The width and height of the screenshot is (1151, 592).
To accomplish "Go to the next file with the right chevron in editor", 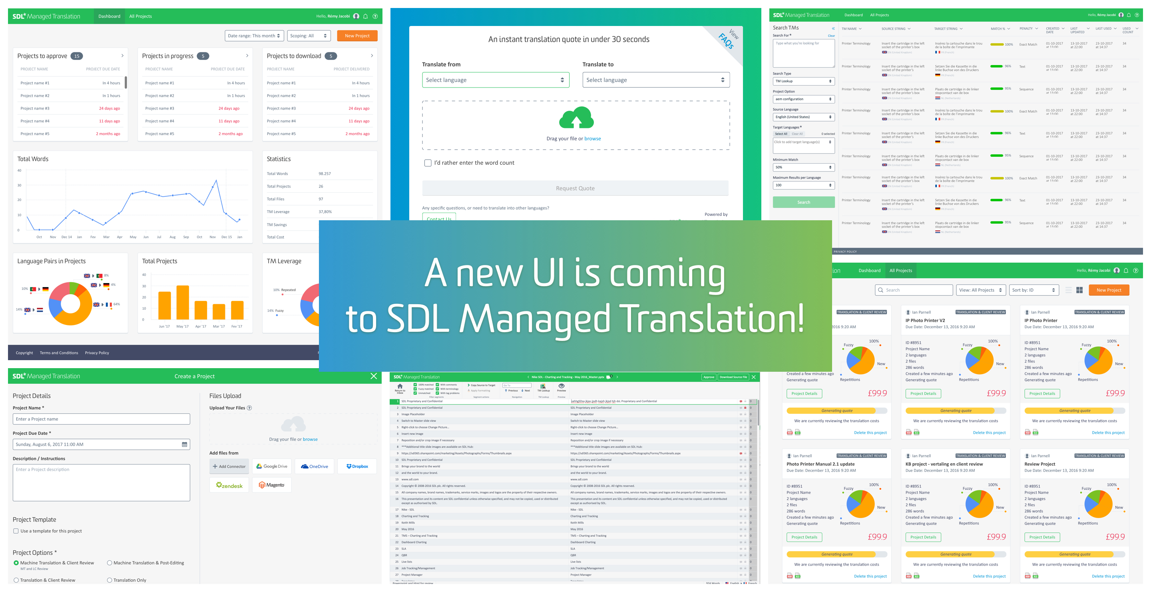I will click(617, 377).
